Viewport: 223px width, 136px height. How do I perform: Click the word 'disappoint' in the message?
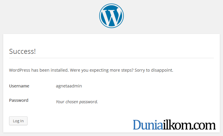pyautogui.click(x=162, y=70)
